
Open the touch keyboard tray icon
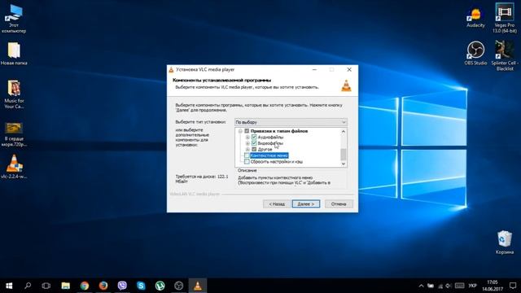(459, 286)
